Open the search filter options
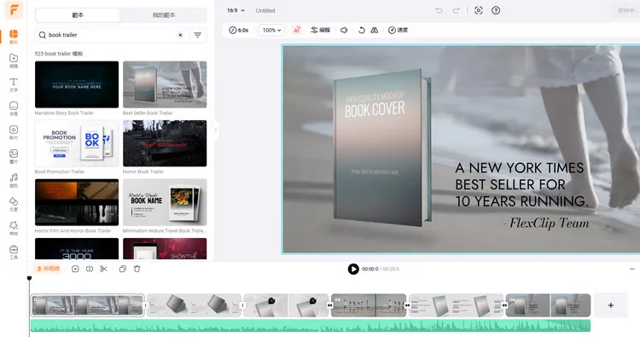The width and height of the screenshot is (640, 337). tap(198, 35)
